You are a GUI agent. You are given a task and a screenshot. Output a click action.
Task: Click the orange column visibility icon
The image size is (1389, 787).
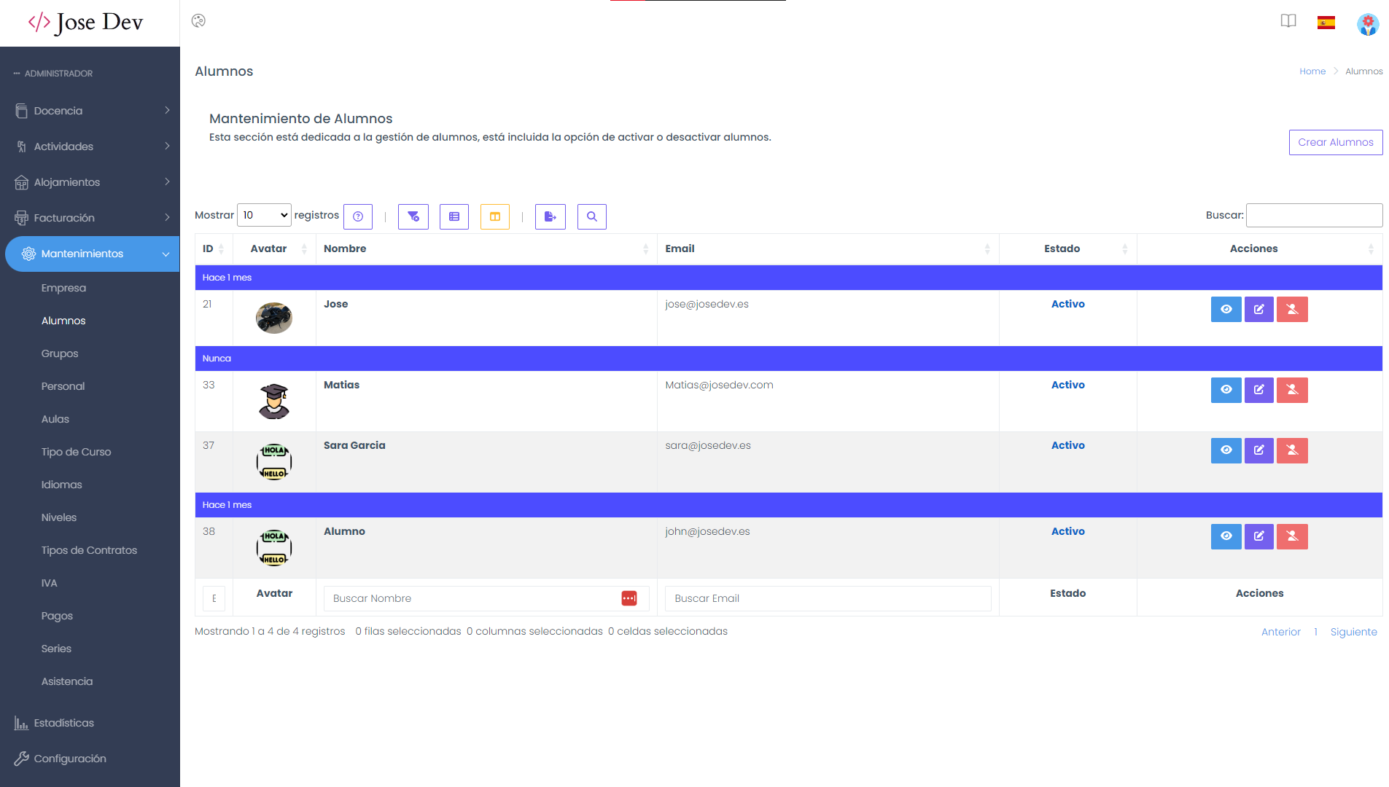[x=495, y=216]
